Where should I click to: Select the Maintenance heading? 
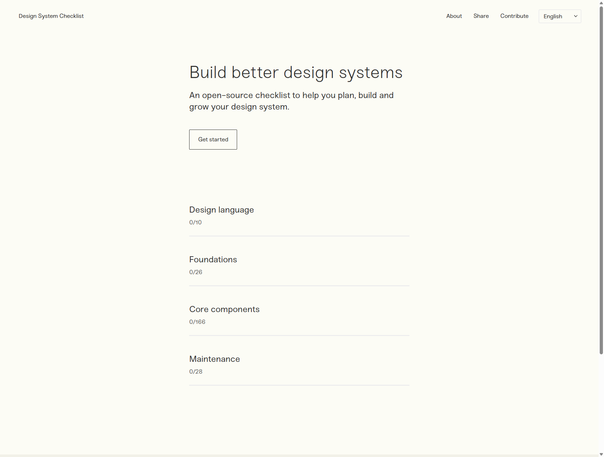click(215, 359)
